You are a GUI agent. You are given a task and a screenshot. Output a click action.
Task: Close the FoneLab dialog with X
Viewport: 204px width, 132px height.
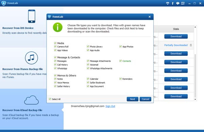click(150, 17)
